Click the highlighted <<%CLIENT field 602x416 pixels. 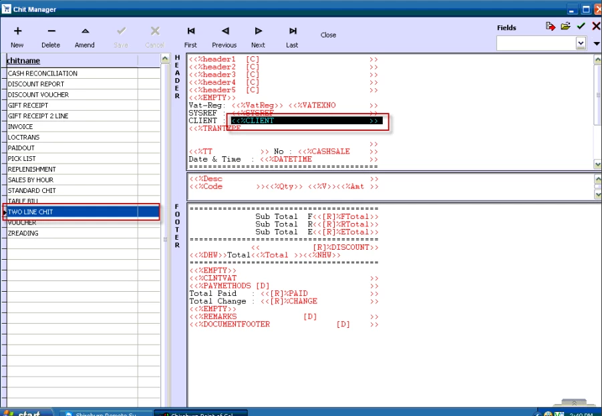[x=307, y=121]
